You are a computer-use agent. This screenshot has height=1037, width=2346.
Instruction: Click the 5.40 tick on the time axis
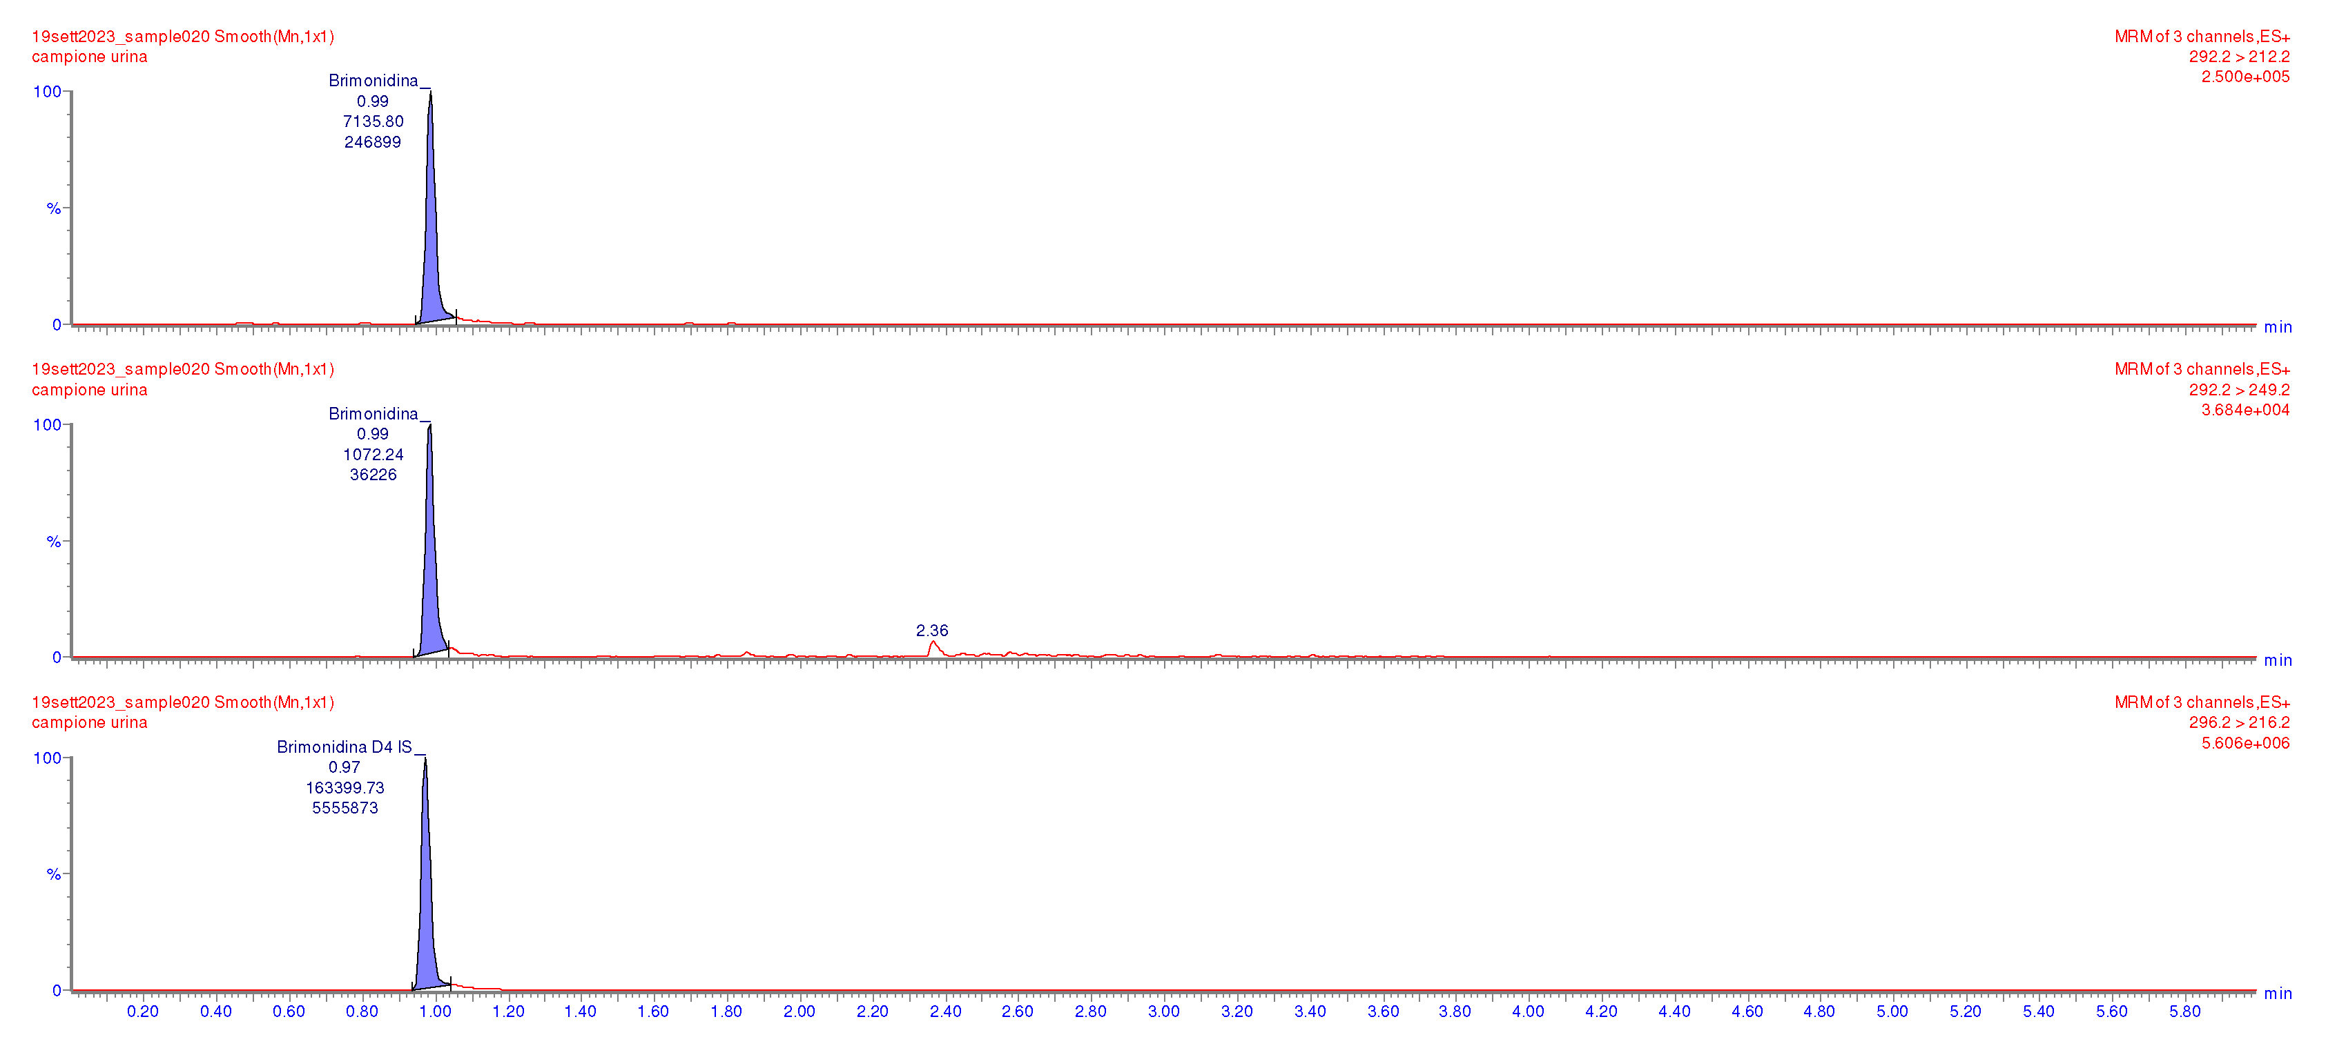[2039, 1011]
